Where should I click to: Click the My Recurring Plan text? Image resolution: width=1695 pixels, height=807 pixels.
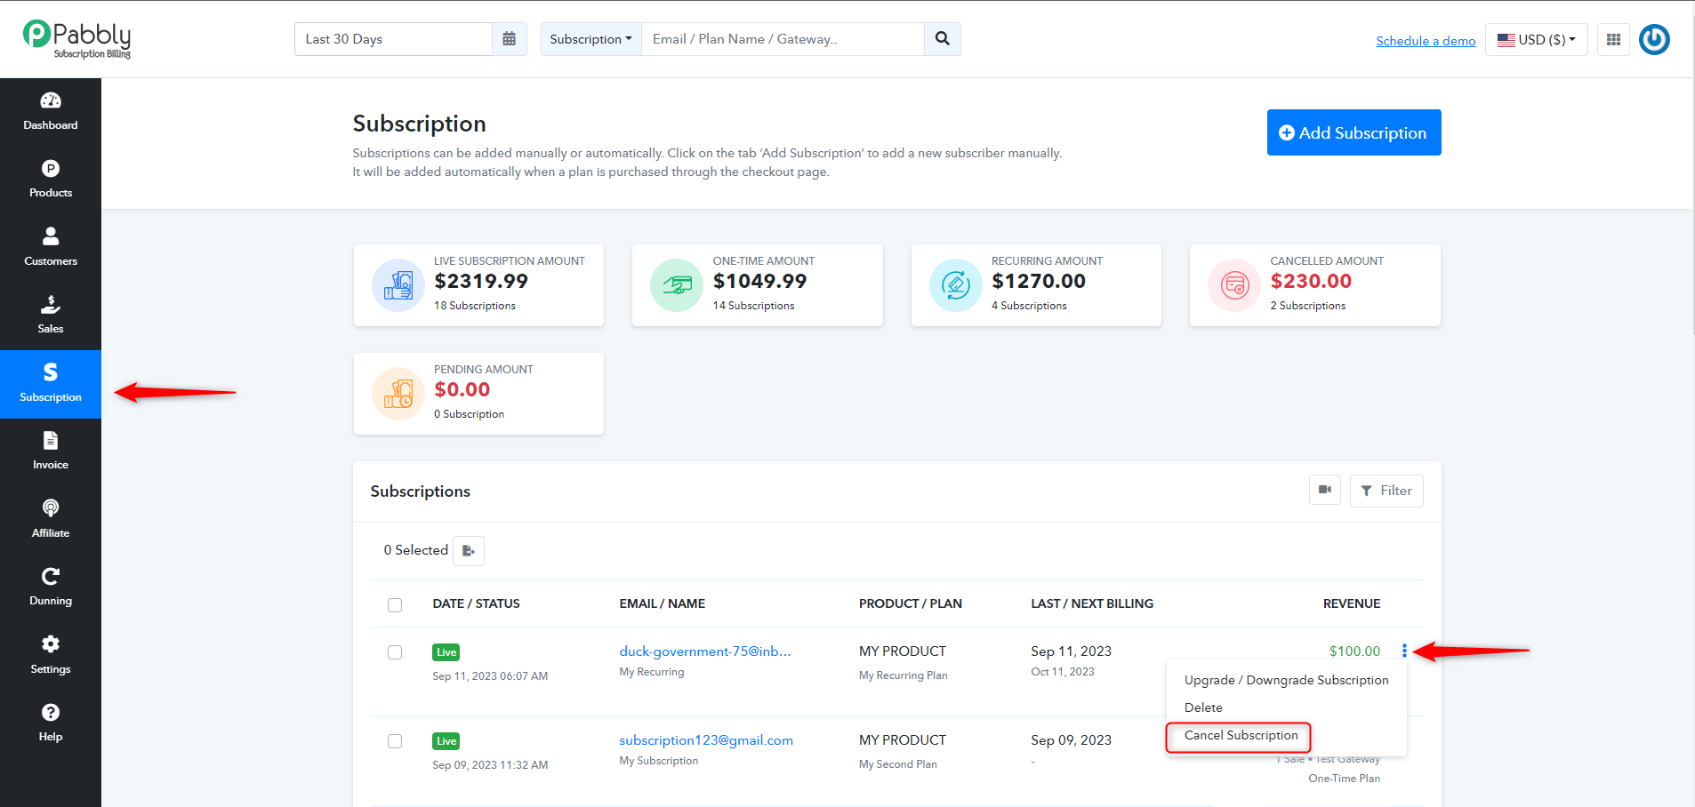coord(903,675)
